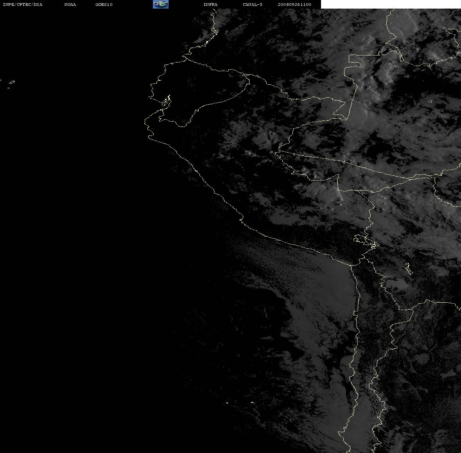
Task: Click the INPE/CPTEC/DSA header label
Action: tap(22, 4)
